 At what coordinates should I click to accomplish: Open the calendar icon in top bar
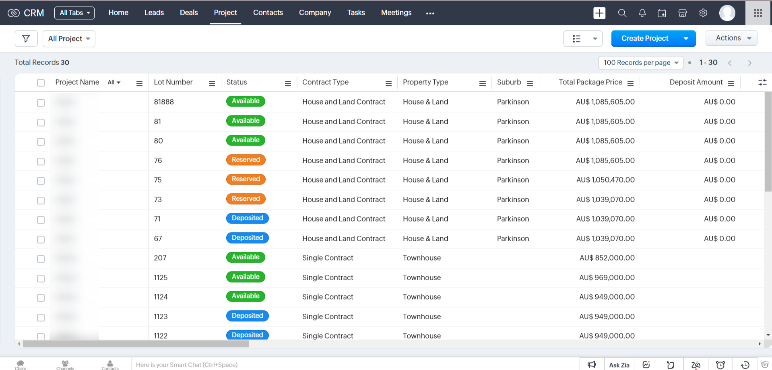tap(662, 13)
